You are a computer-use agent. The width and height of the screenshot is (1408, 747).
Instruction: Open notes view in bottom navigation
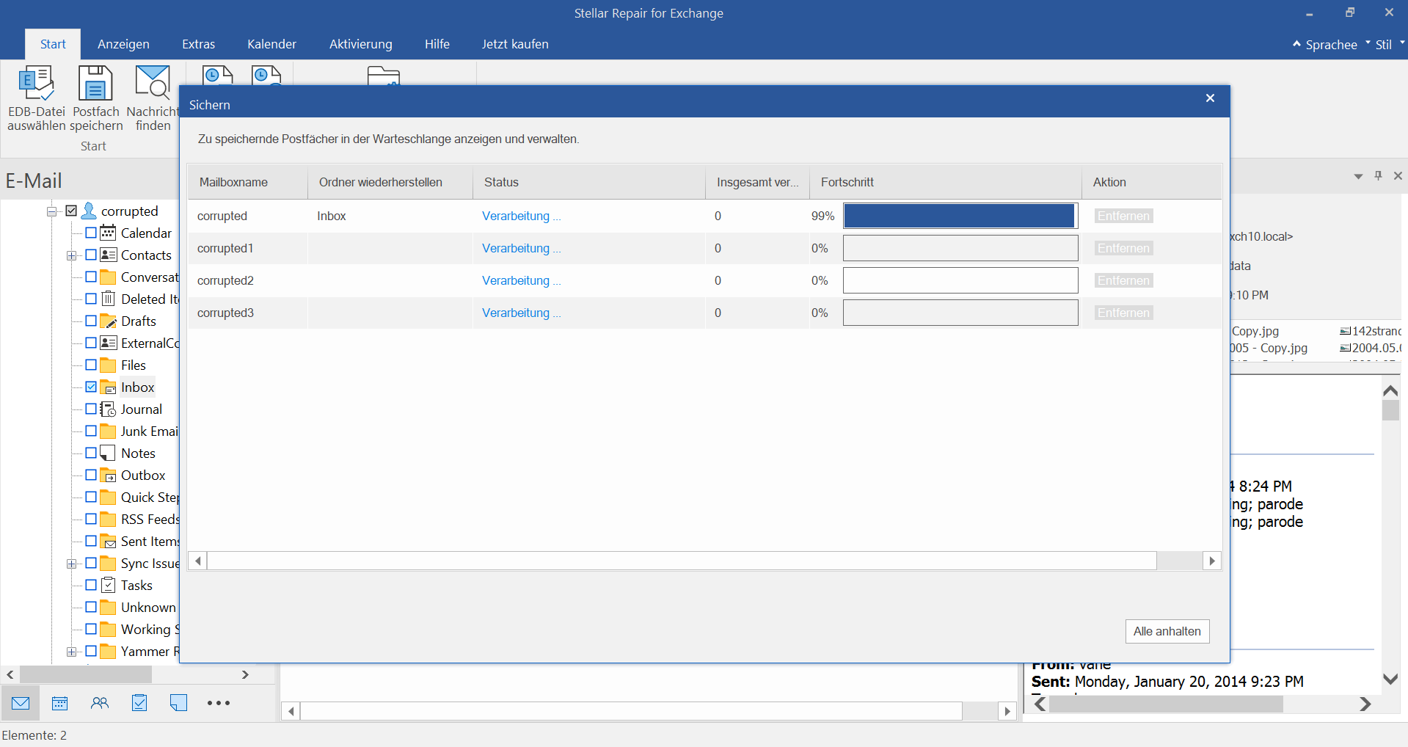[x=178, y=703]
